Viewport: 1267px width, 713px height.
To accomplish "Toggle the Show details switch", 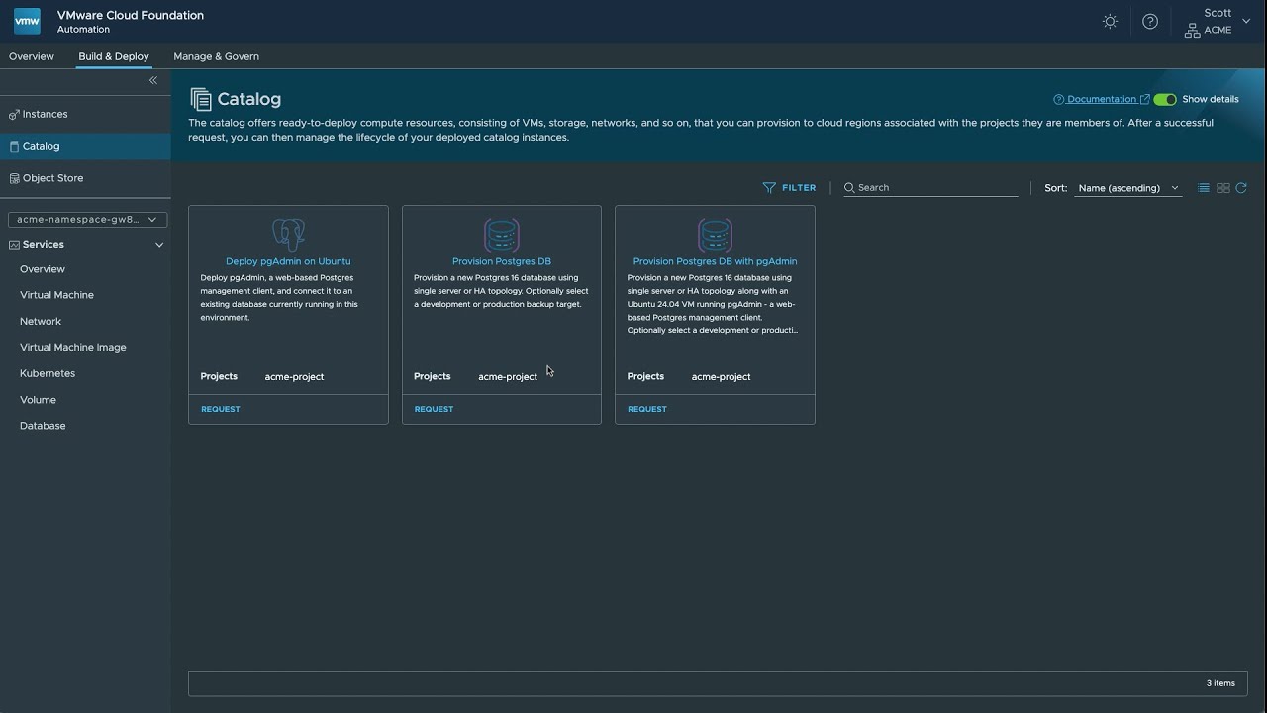I will click(1165, 99).
